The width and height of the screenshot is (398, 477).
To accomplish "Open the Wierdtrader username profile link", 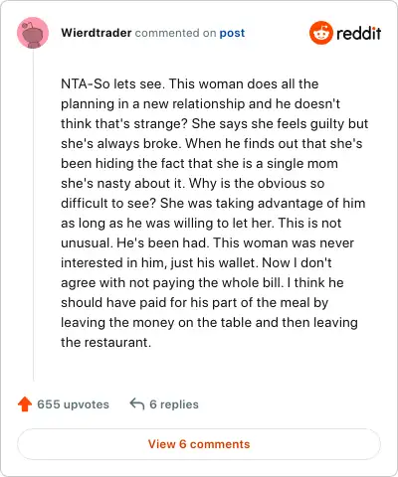I will [97, 33].
